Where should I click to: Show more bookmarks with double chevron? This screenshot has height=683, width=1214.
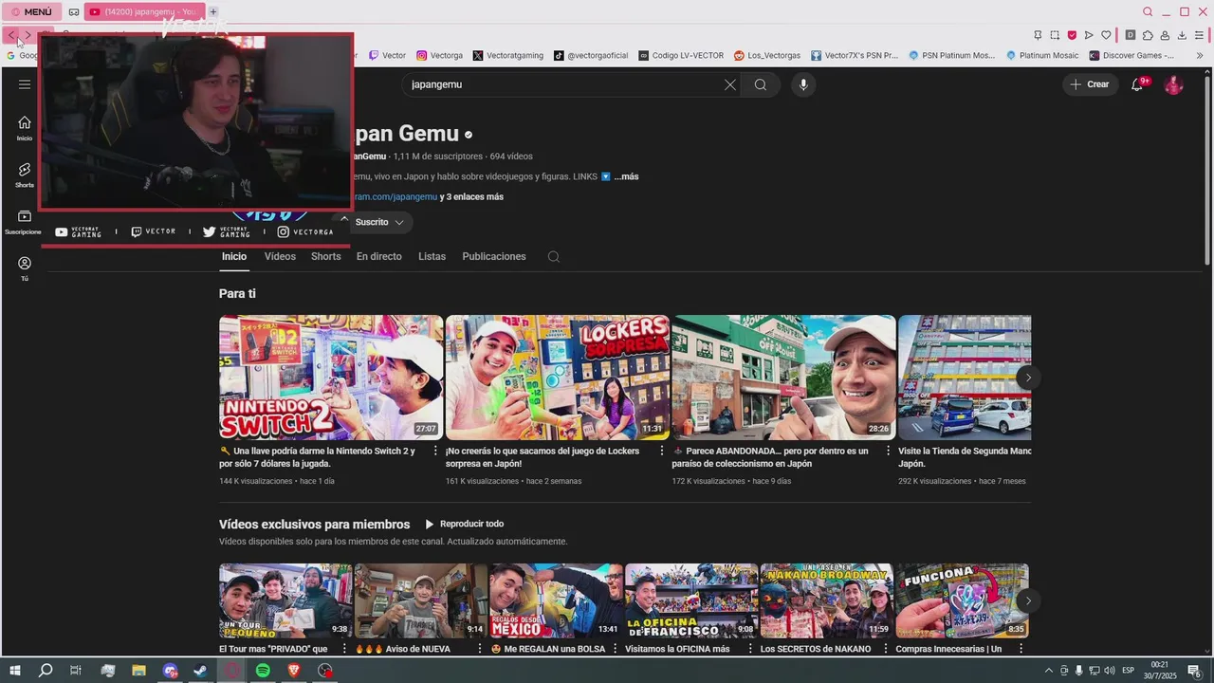point(1200,55)
